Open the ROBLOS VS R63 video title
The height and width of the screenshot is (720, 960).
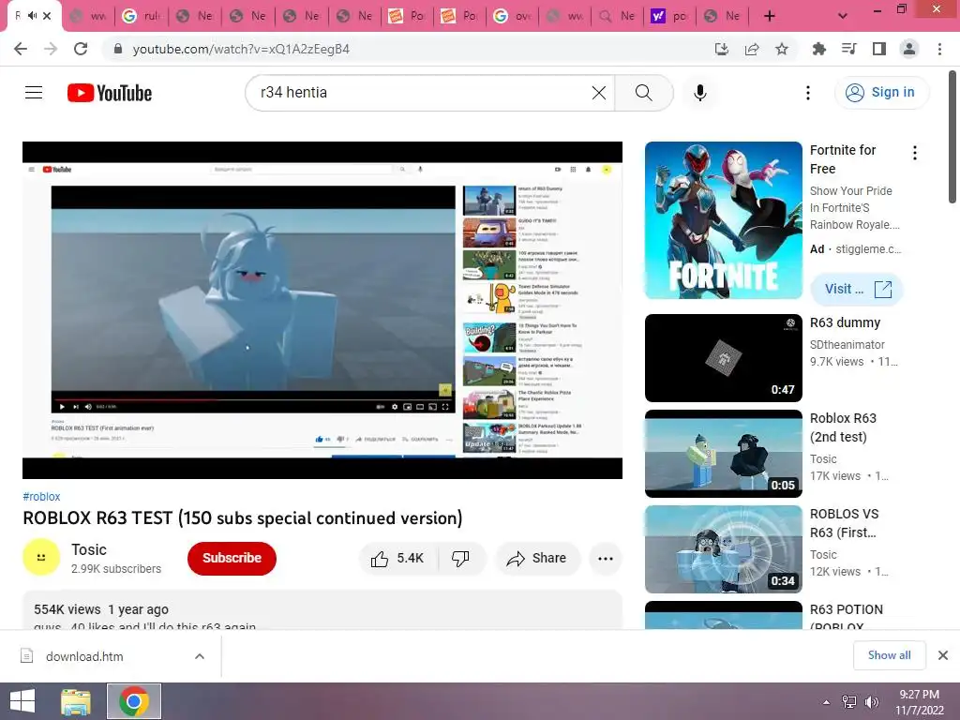pos(844,523)
